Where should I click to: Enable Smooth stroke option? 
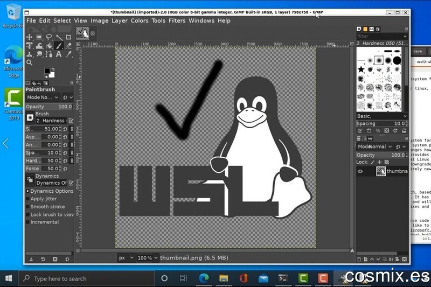28,207
